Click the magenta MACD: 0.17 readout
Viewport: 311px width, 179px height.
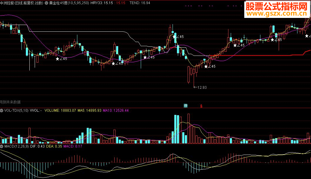73,146
